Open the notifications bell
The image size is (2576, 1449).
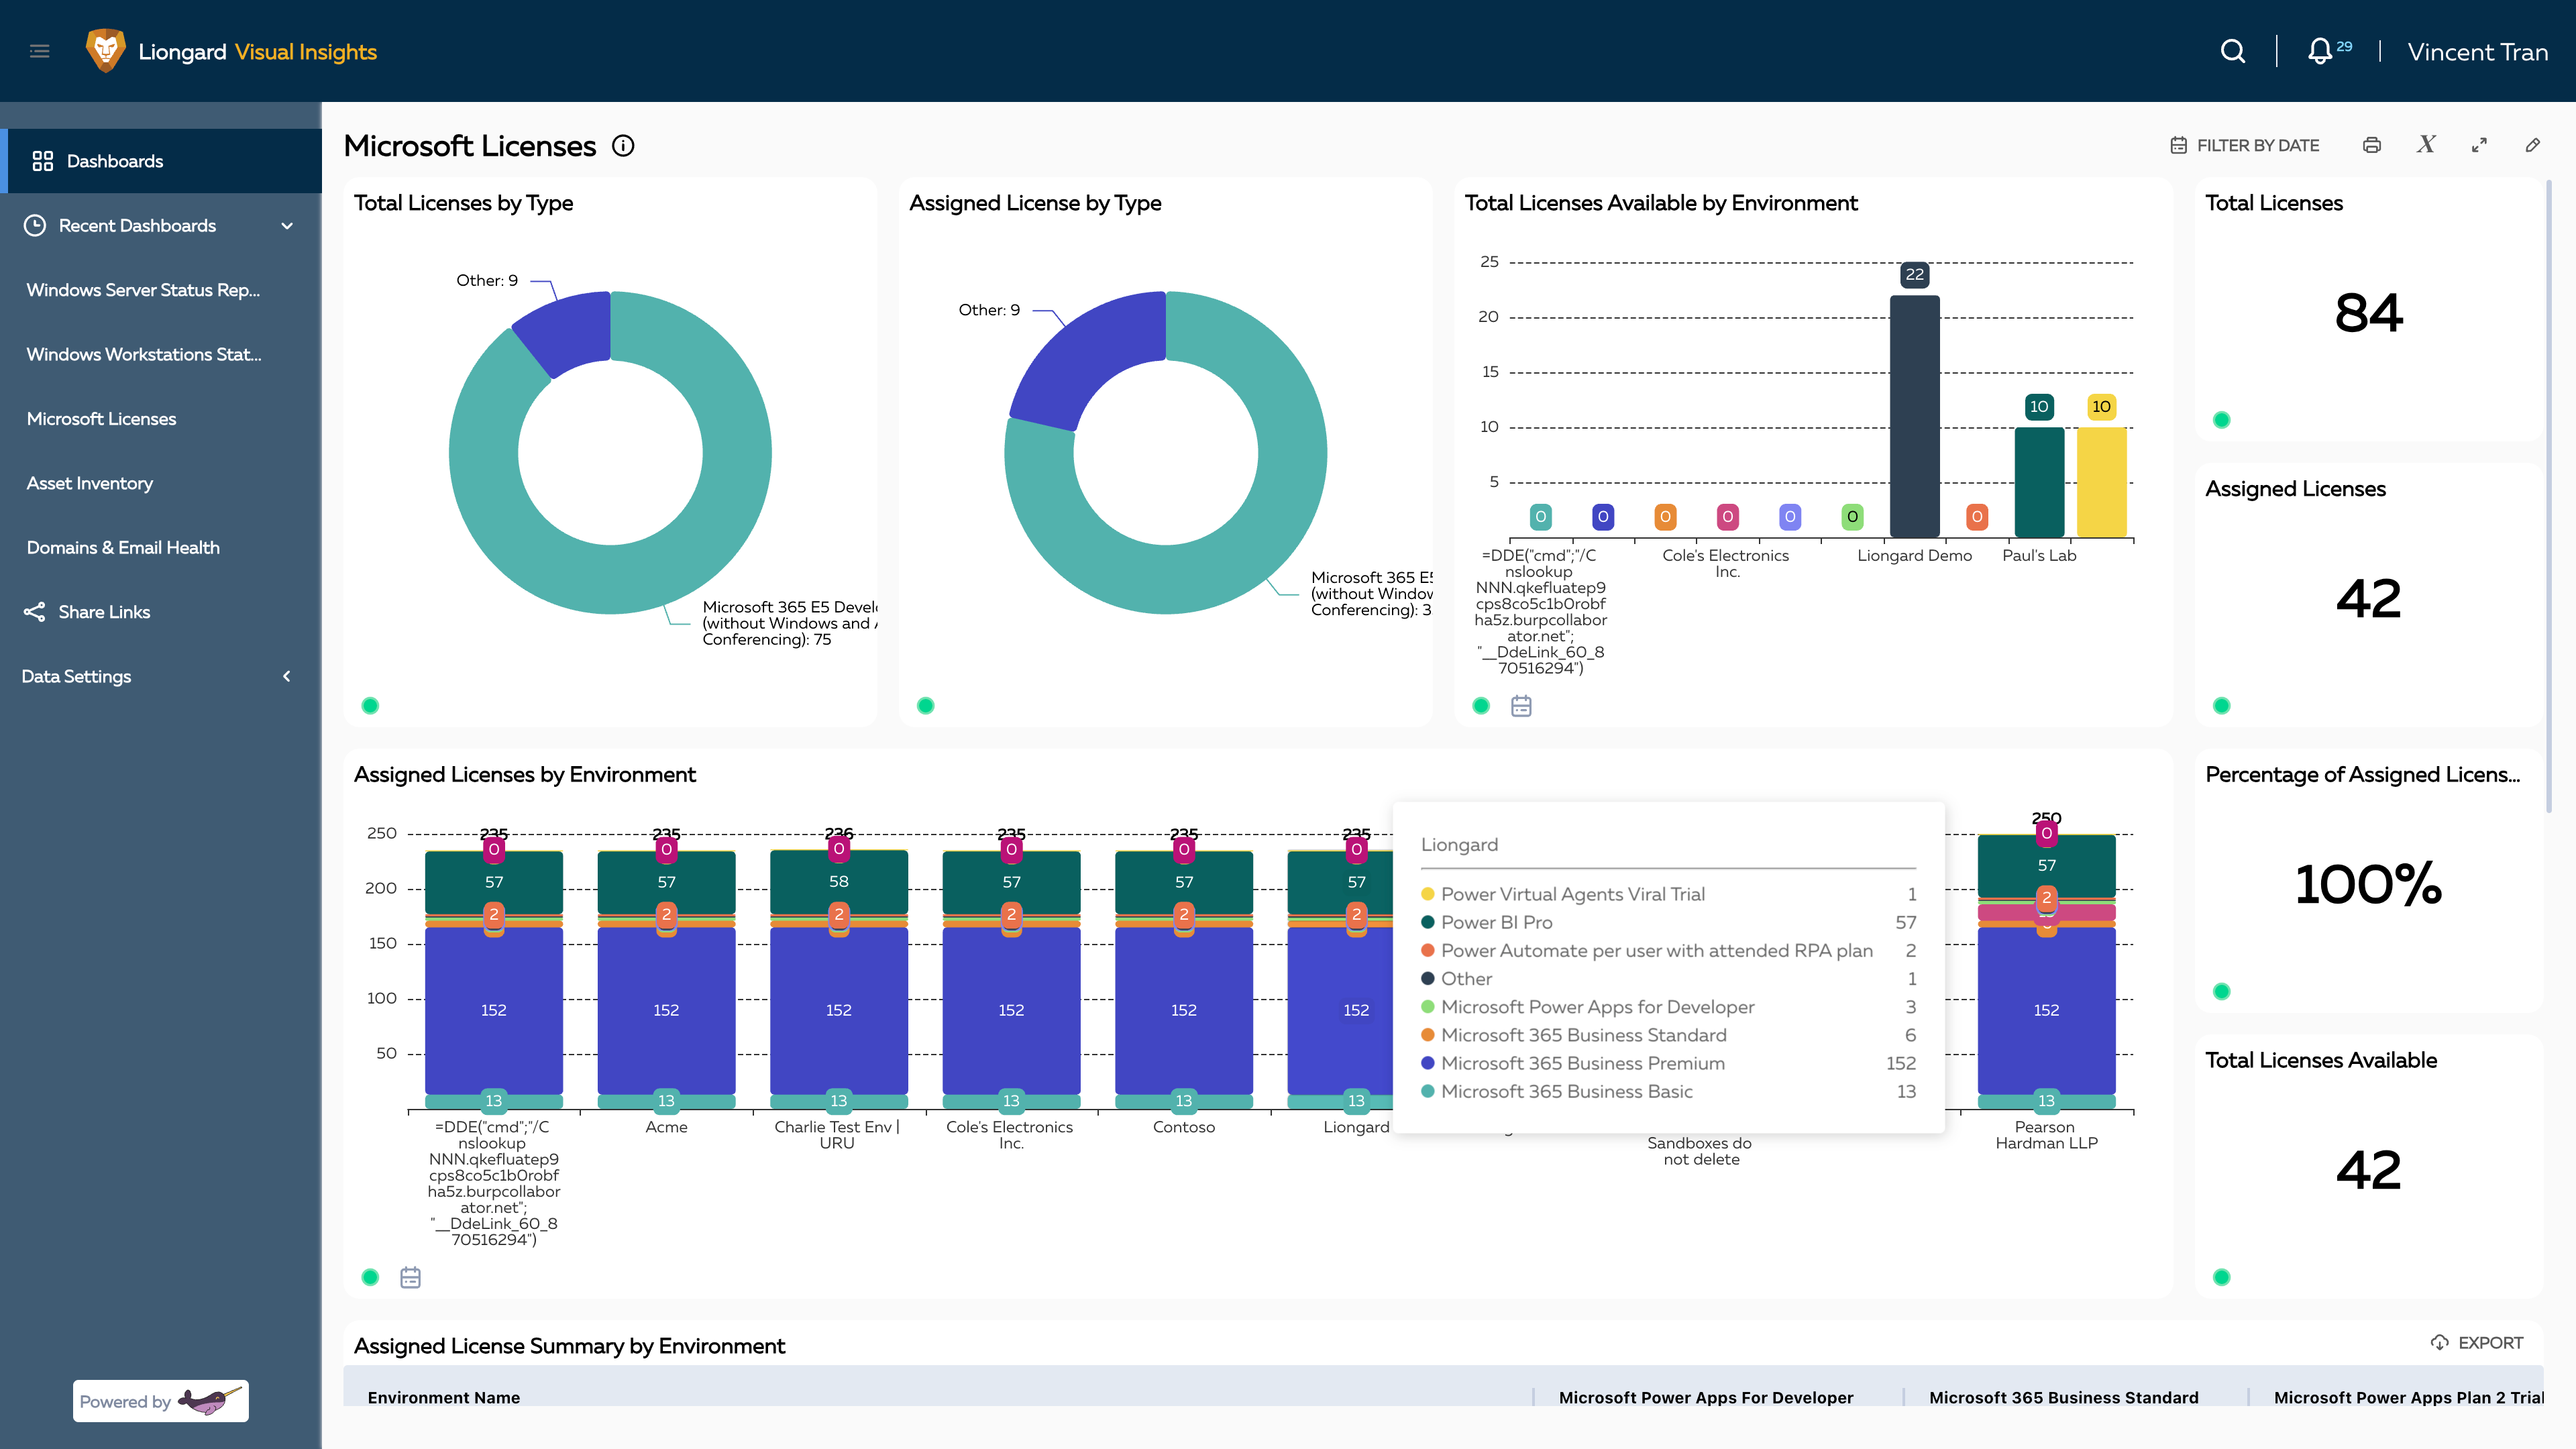(x=2319, y=51)
